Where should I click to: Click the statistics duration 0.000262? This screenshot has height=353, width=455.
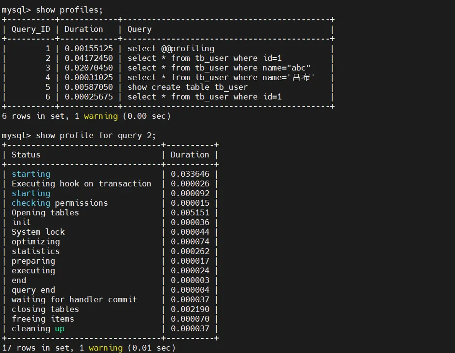click(x=190, y=251)
